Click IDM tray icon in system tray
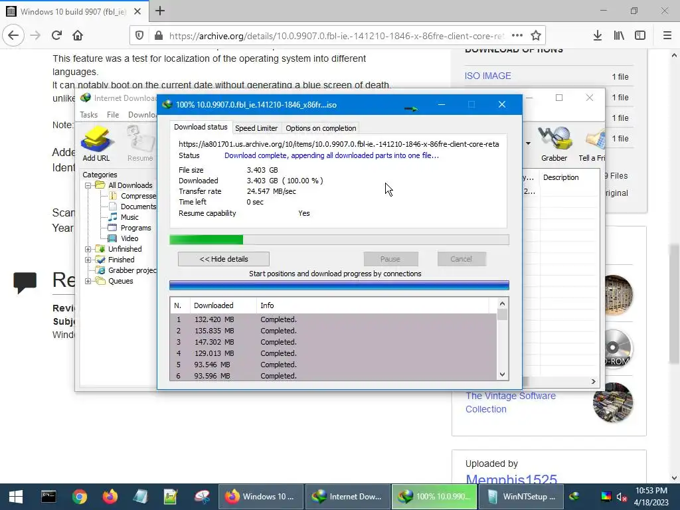This screenshot has height=510, width=680. click(x=574, y=497)
